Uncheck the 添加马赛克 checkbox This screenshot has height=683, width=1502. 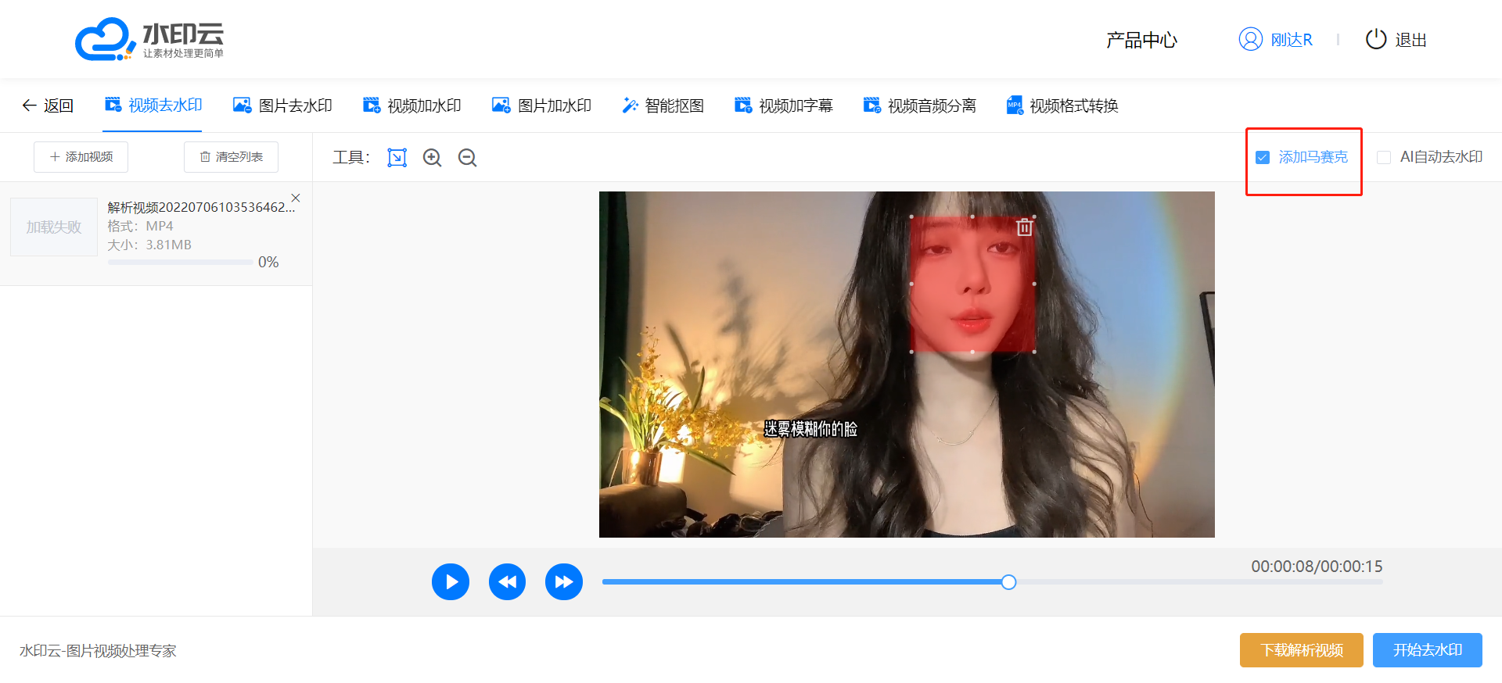1263,157
